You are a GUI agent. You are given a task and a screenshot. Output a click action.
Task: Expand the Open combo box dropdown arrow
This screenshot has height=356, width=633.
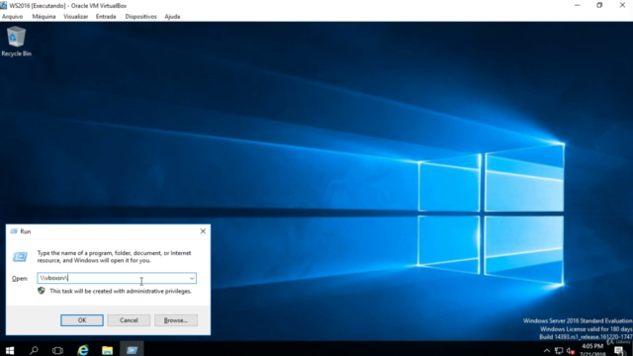[x=192, y=278]
